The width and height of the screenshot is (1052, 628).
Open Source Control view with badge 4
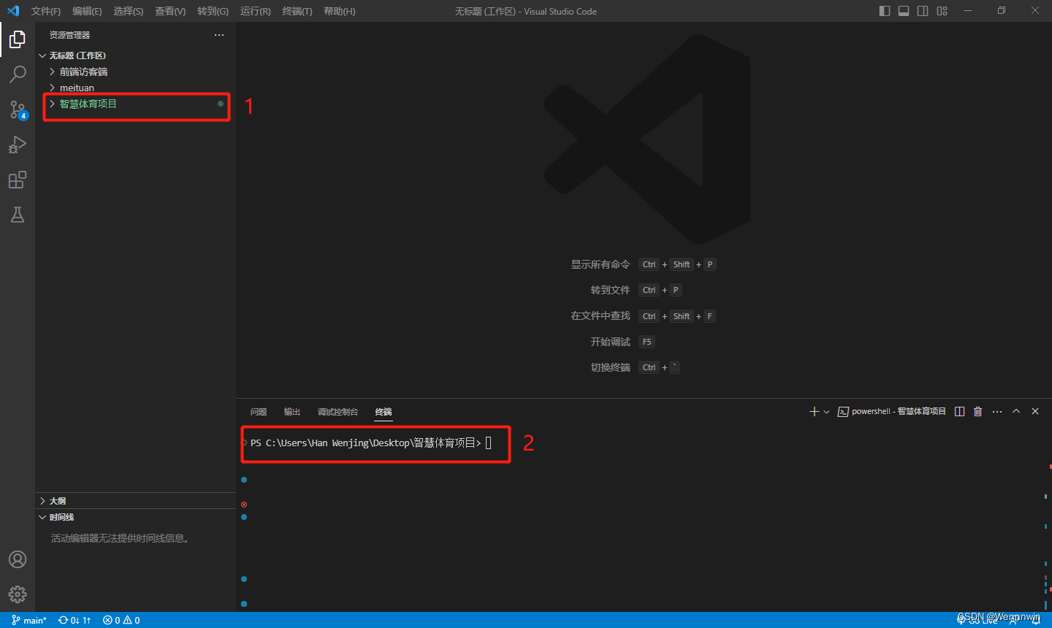point(18,110)
